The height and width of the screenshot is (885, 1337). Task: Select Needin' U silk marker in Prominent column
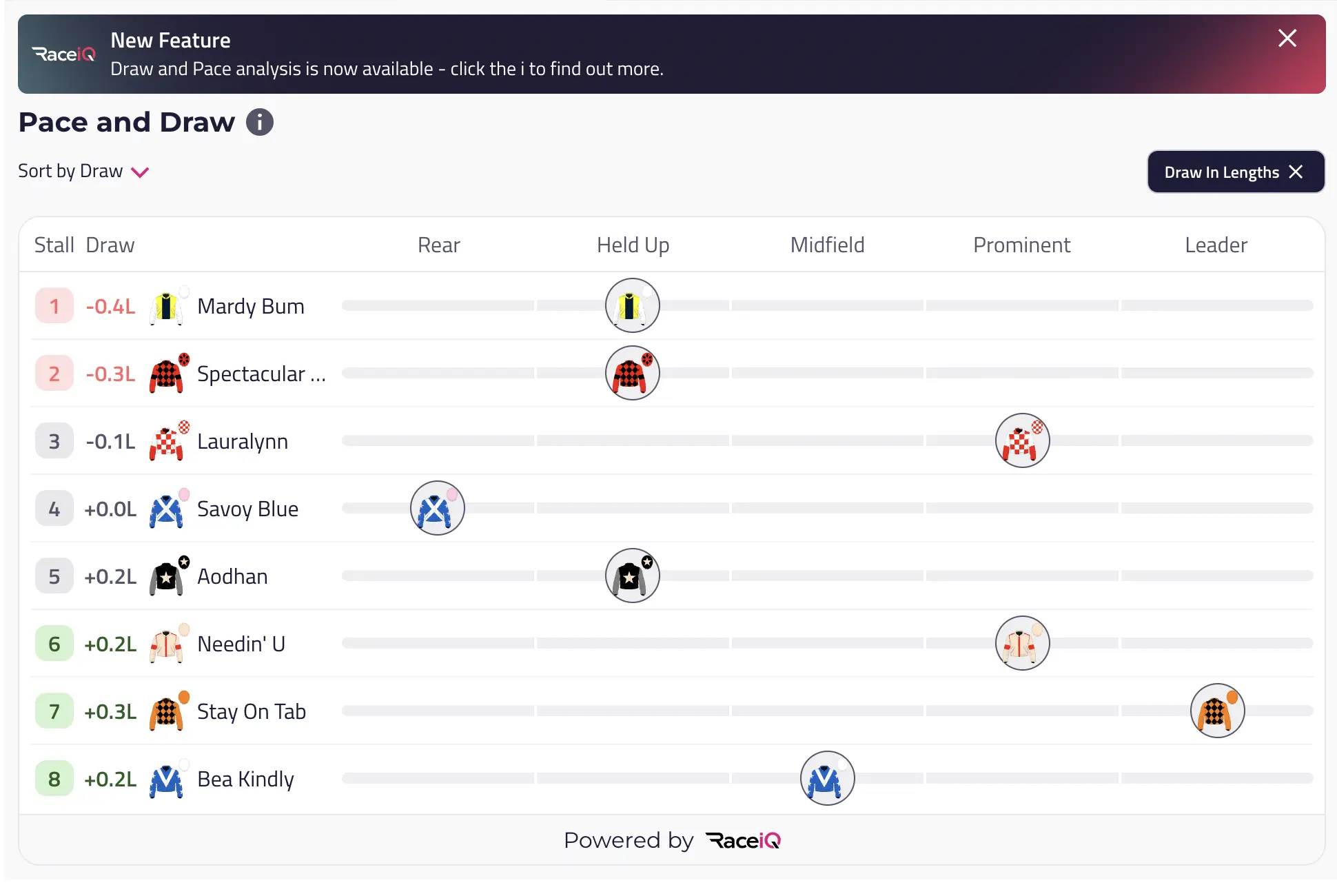coord(1022,643)
